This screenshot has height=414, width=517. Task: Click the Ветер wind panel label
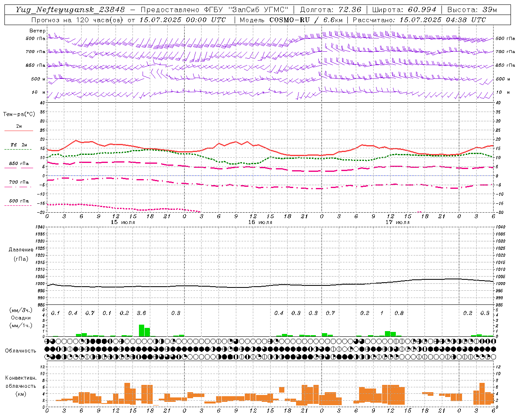pos(37,31)
